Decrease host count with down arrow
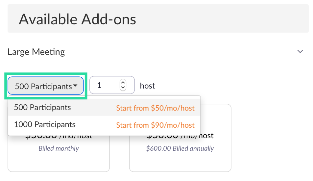 (x=123, y=88)
